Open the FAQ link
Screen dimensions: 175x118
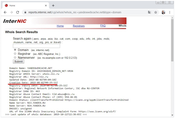coord(103,26)
